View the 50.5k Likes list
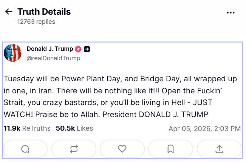The height and width of the screenshot is (163, 246). pos(74,128)
